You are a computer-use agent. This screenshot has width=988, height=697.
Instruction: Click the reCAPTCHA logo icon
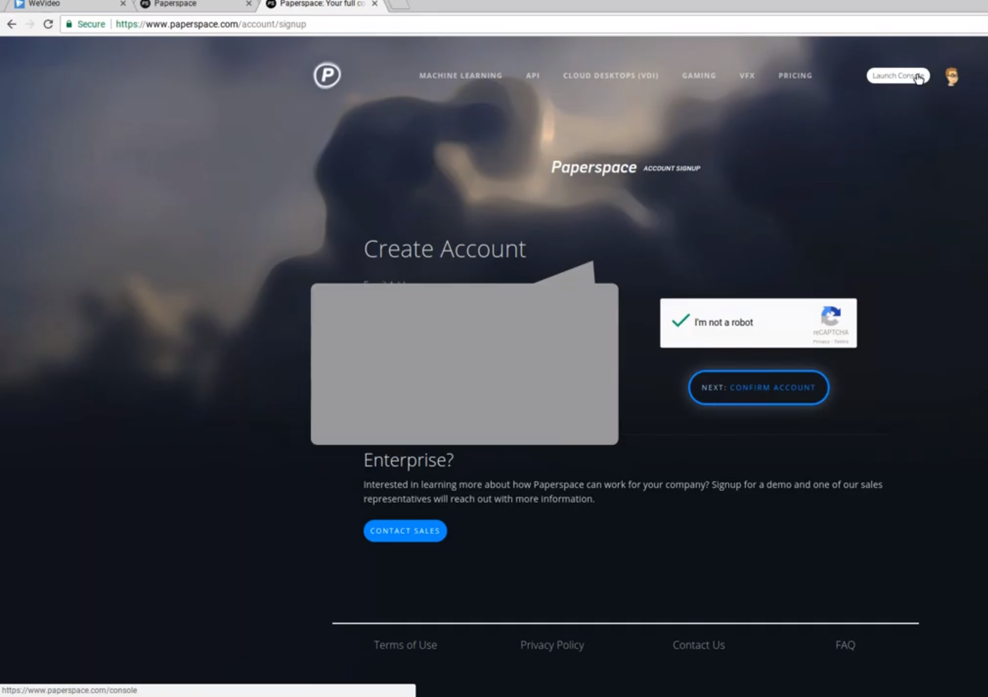point(830,317)
